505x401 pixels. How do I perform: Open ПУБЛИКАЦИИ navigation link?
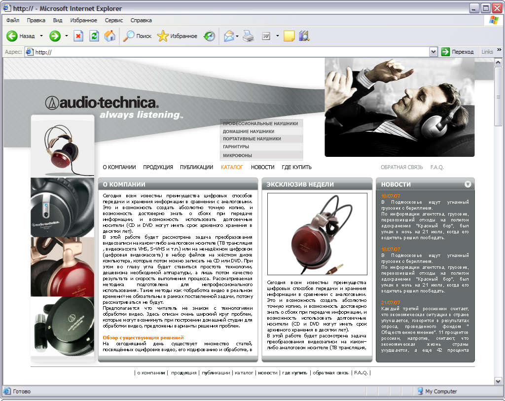[x=196, y=167]
